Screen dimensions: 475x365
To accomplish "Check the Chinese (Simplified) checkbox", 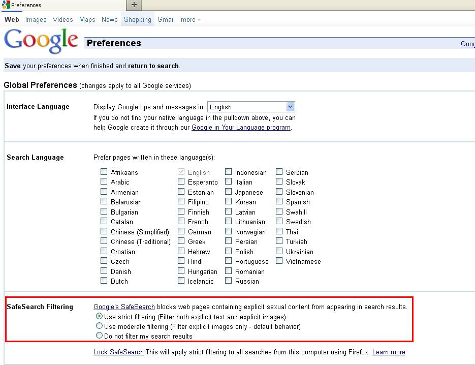I will tap(104, 231).
